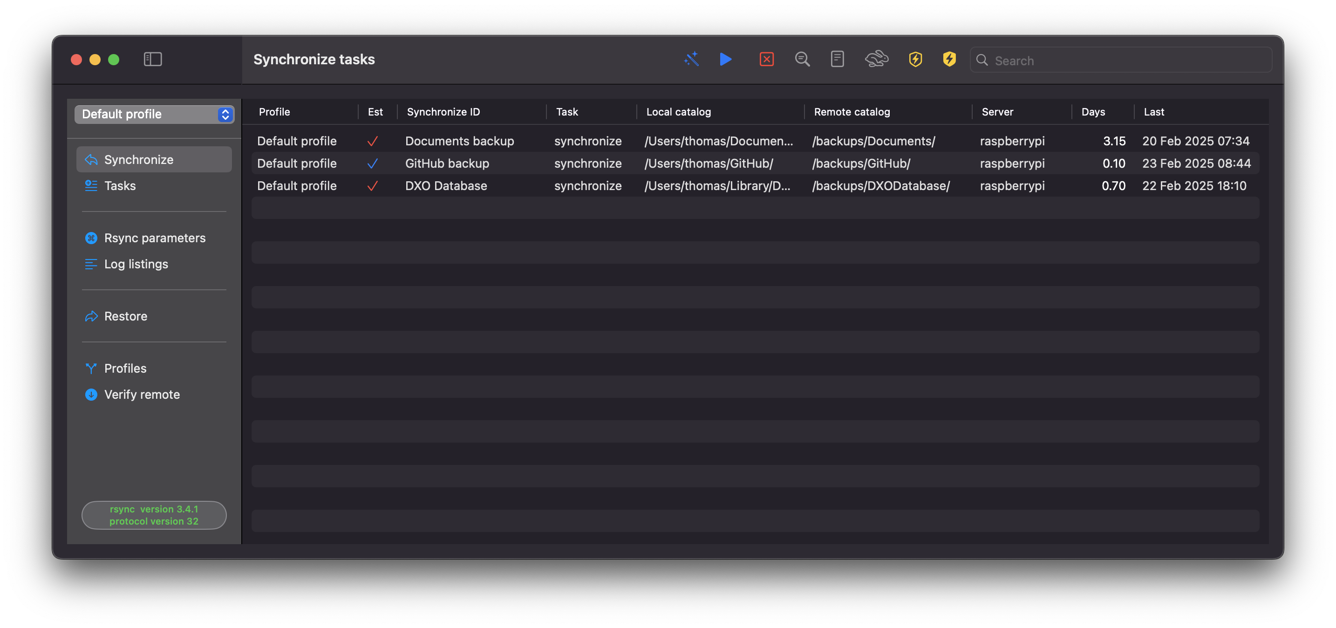1336x628 pixels.
Task: Click the yellow minimize window button
Action: click(95, 59)
